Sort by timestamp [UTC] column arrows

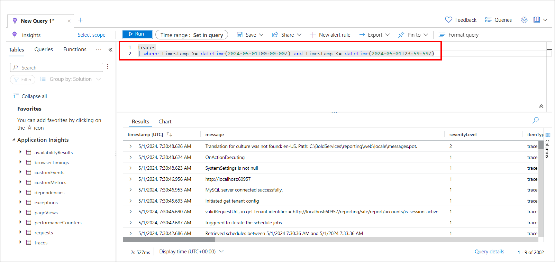(170, 134)
